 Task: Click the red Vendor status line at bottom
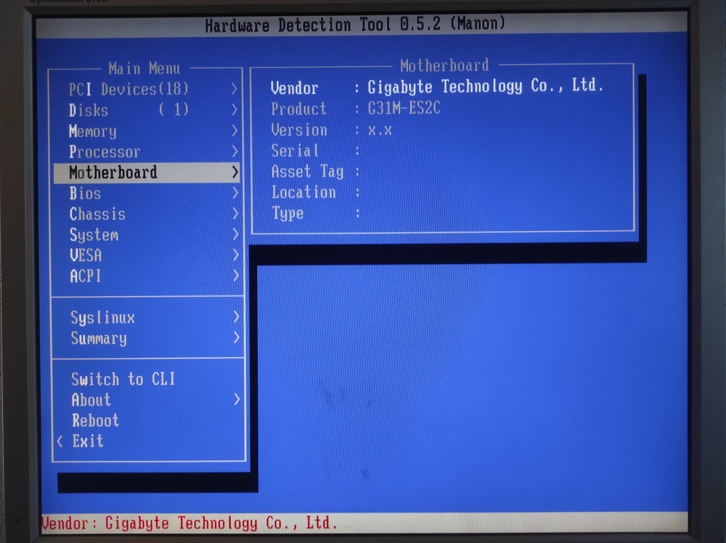pos(190,522)
